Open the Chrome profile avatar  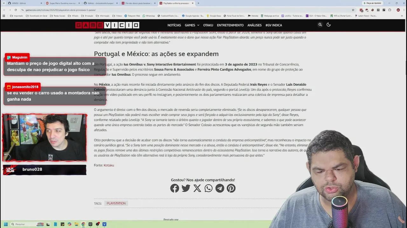pos(398,10)
